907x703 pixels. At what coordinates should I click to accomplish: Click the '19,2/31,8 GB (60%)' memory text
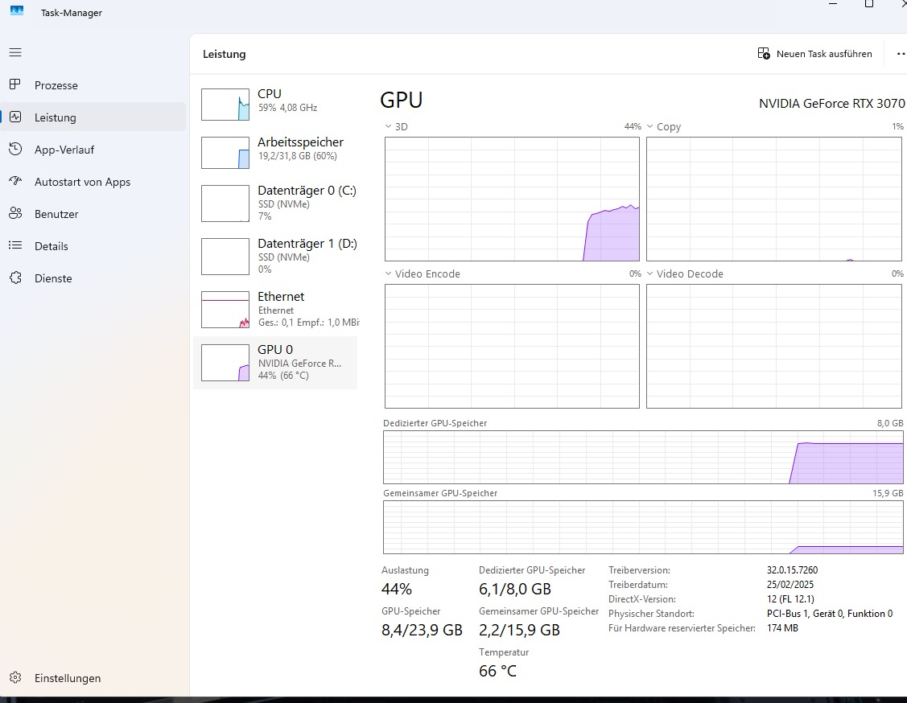297,156
